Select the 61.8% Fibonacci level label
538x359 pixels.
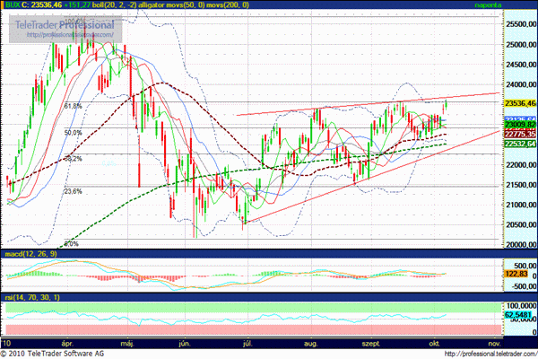pos(74,106)
